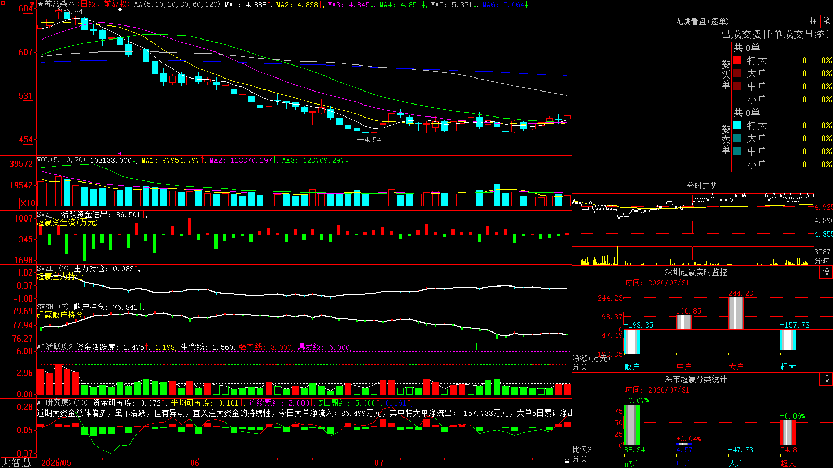Click the red 特大 buy order swatch

click(x=737, y=60)
